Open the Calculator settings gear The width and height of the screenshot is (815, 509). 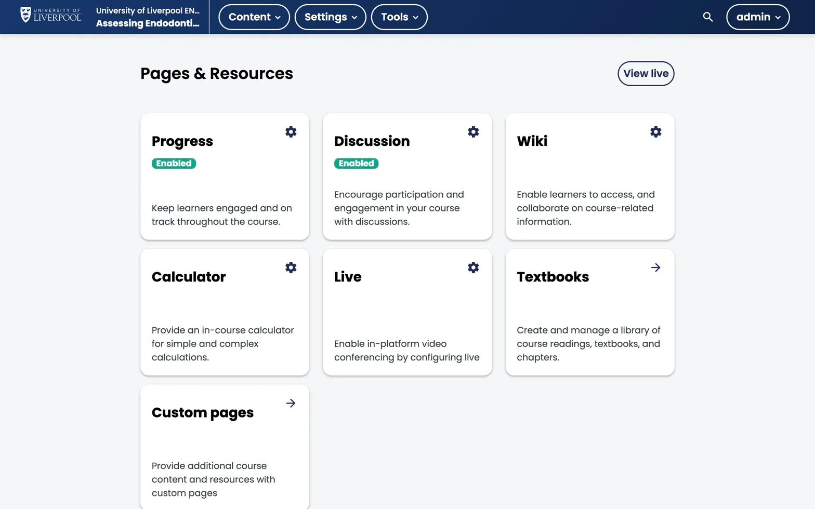(x=291, y=267)
